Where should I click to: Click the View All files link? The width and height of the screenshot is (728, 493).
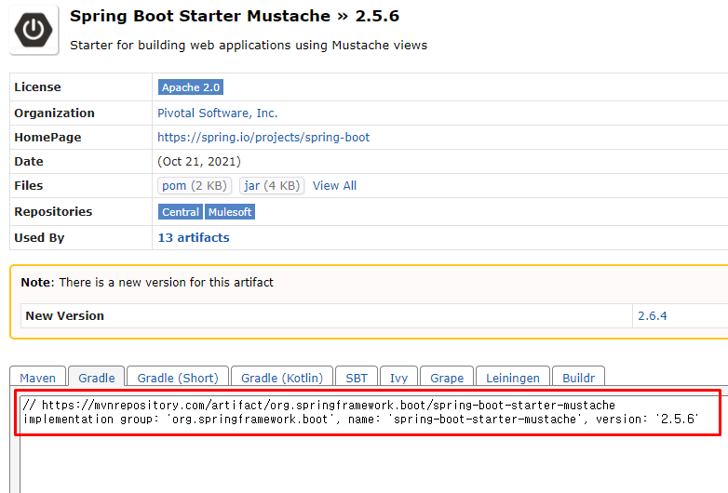click(x=334, y=185)
